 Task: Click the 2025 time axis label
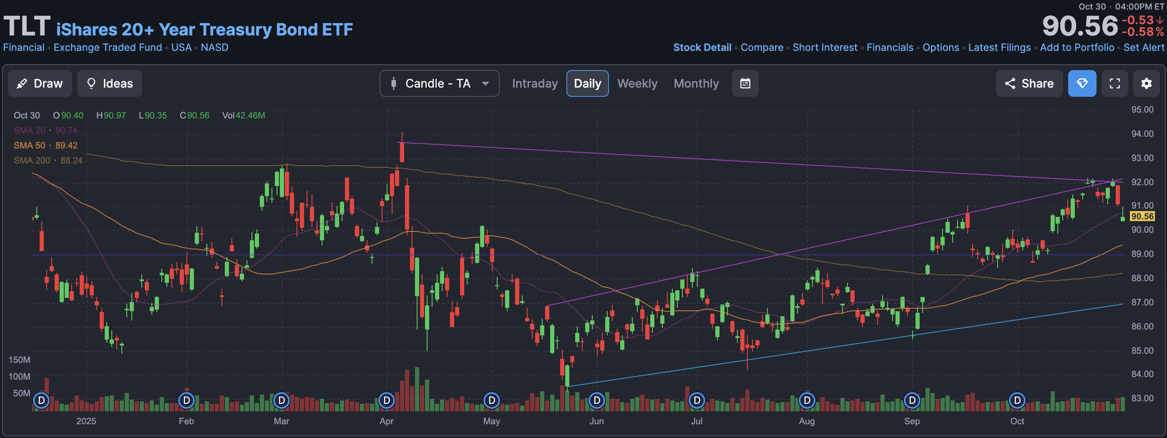tap(86, 421)
